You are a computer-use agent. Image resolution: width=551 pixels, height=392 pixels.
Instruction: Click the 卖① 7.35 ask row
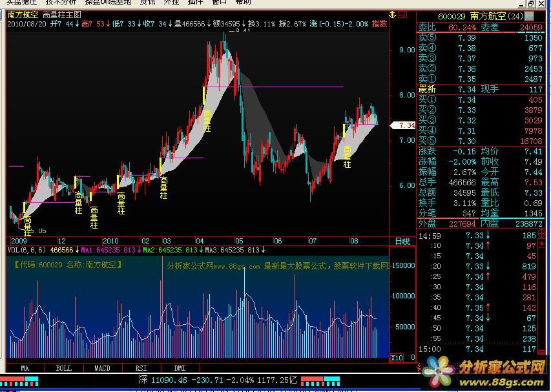click(481, 79)
